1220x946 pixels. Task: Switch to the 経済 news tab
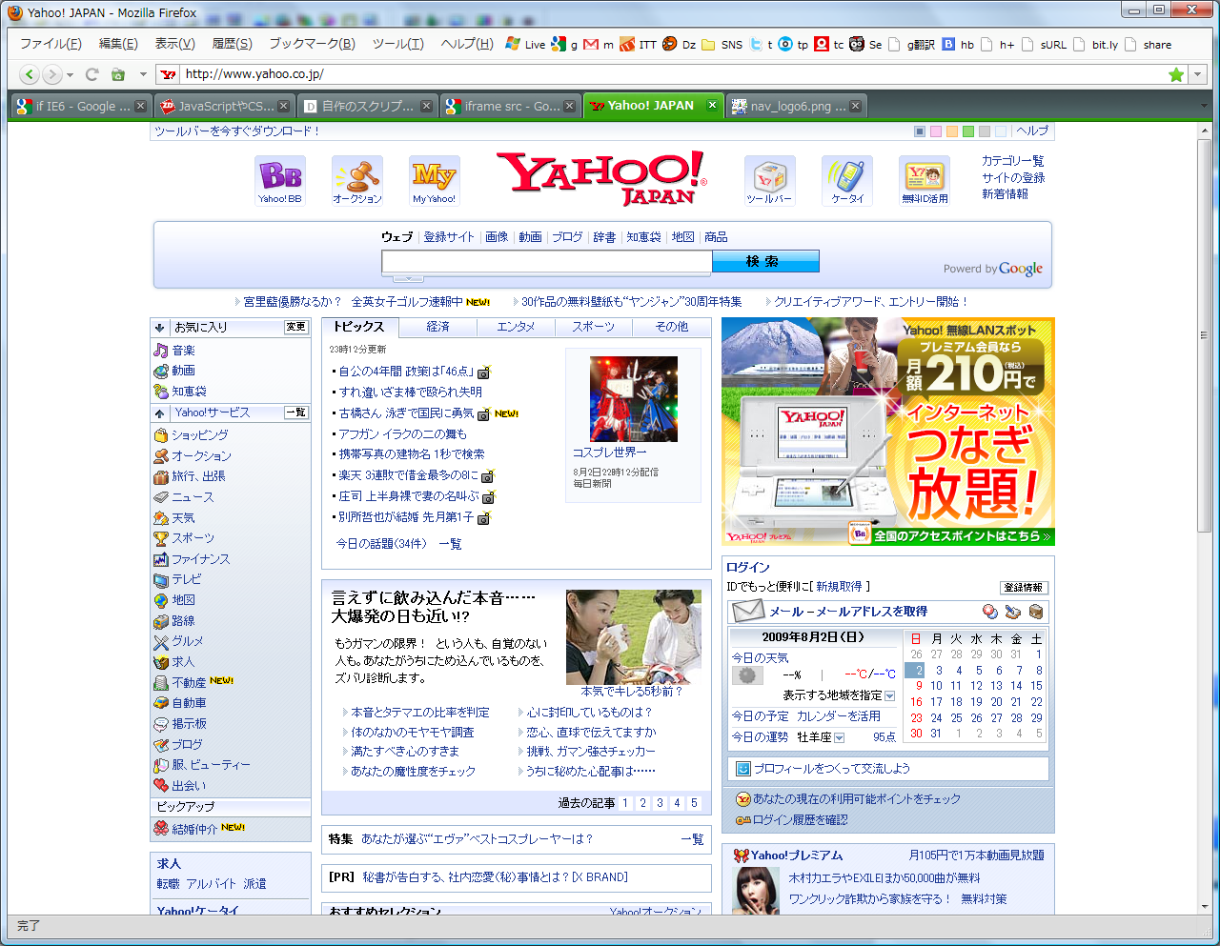click(x=437, y=327)
